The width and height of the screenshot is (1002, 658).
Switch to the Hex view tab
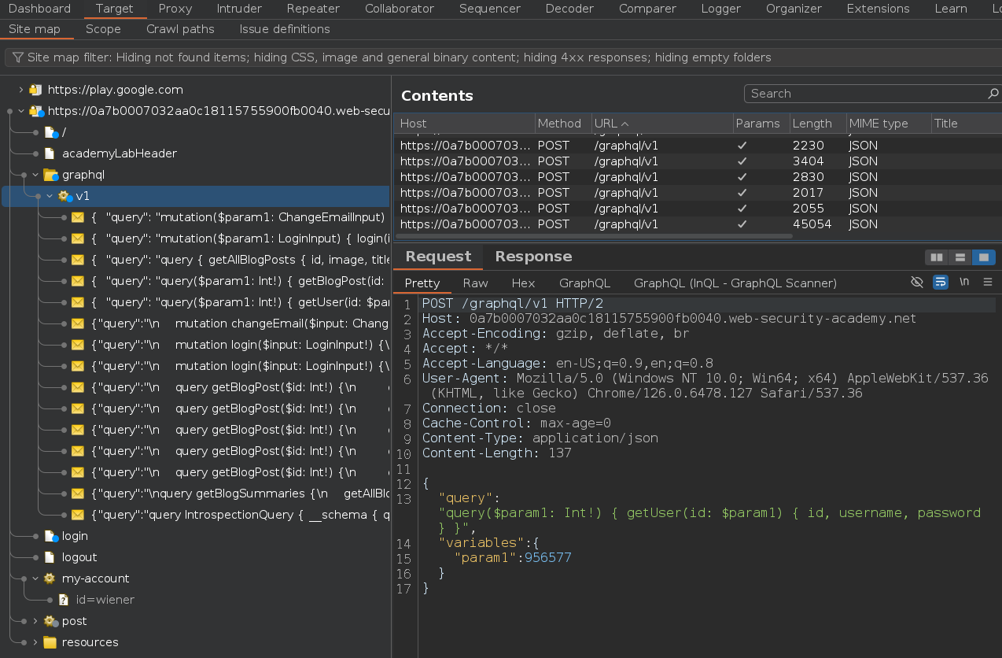click(x=523, y=283)
